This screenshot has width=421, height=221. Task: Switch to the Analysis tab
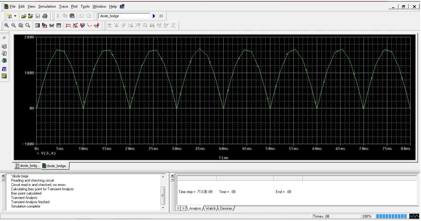coord(195,208)
